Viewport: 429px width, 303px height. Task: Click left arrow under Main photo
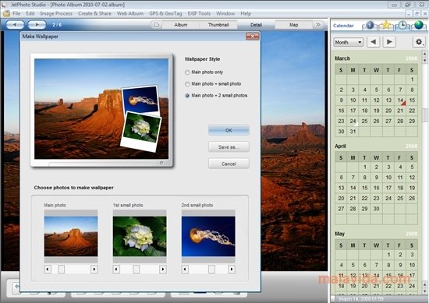coord(48,270)
